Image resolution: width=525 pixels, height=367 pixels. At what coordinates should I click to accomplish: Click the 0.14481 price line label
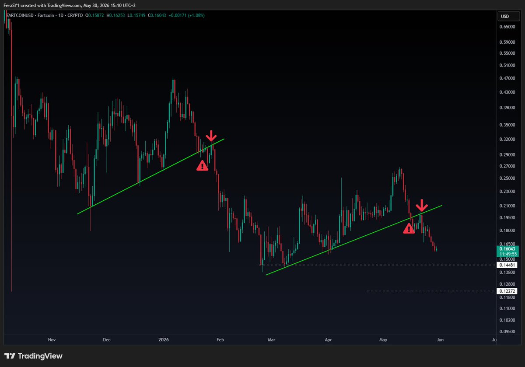pyautogui.click(x=507, y=265)
